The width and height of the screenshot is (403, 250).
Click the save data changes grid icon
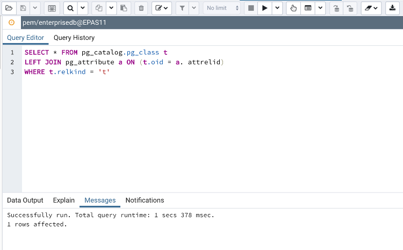coord(52,8)
